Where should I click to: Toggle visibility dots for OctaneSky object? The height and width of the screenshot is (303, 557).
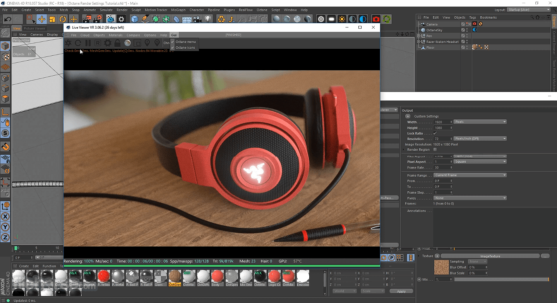tap(467, 30)
